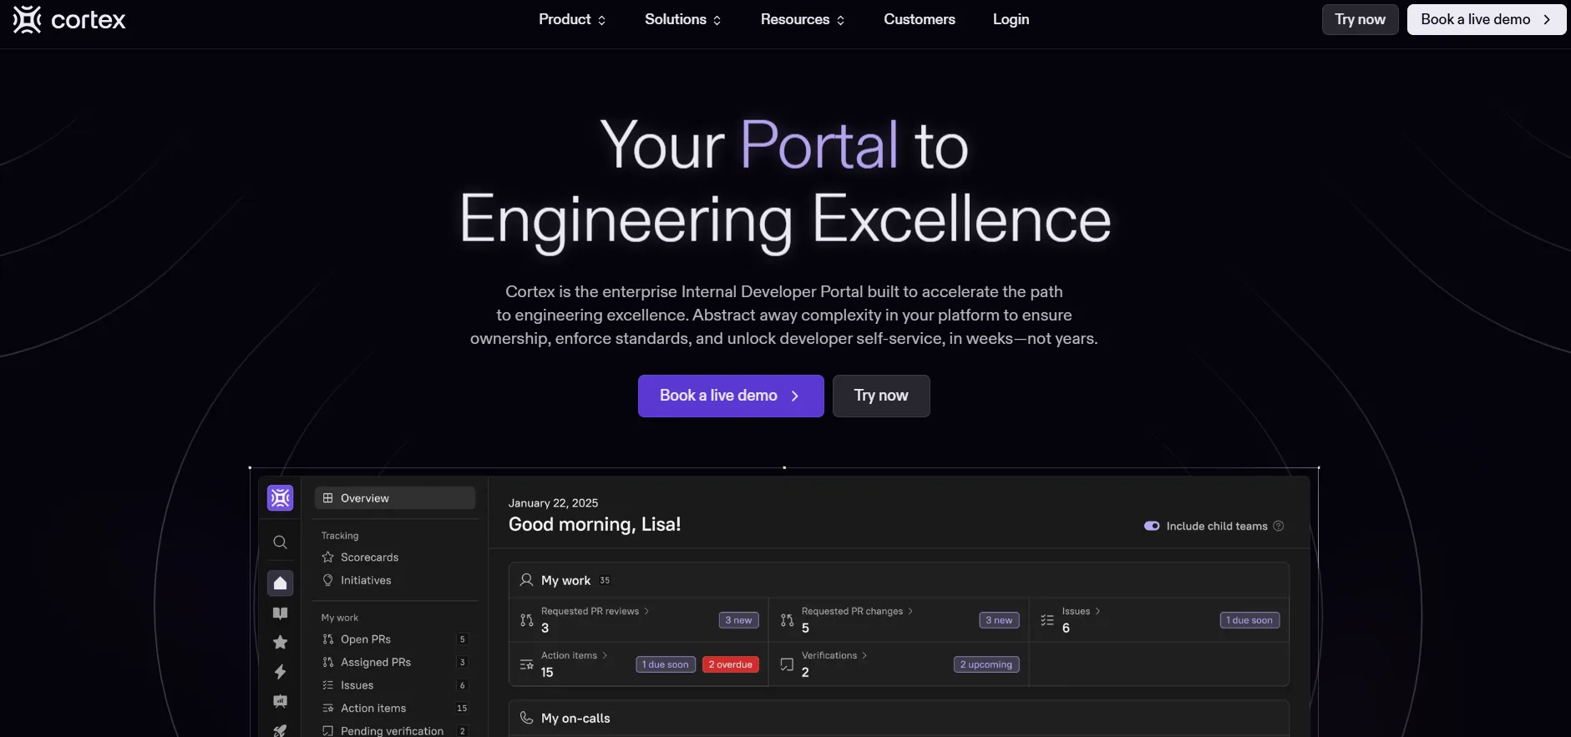Click the 35 count next to My work
This screenshot has height=737, width=1571.
coord(605,580)
